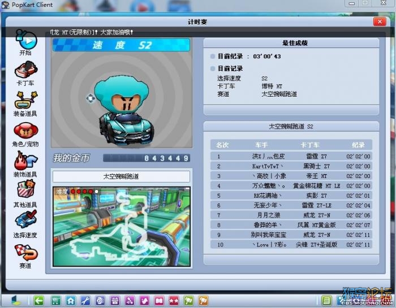Open the shopping cart shop icon
Screen dimensions: 396x308
point(55,301)
